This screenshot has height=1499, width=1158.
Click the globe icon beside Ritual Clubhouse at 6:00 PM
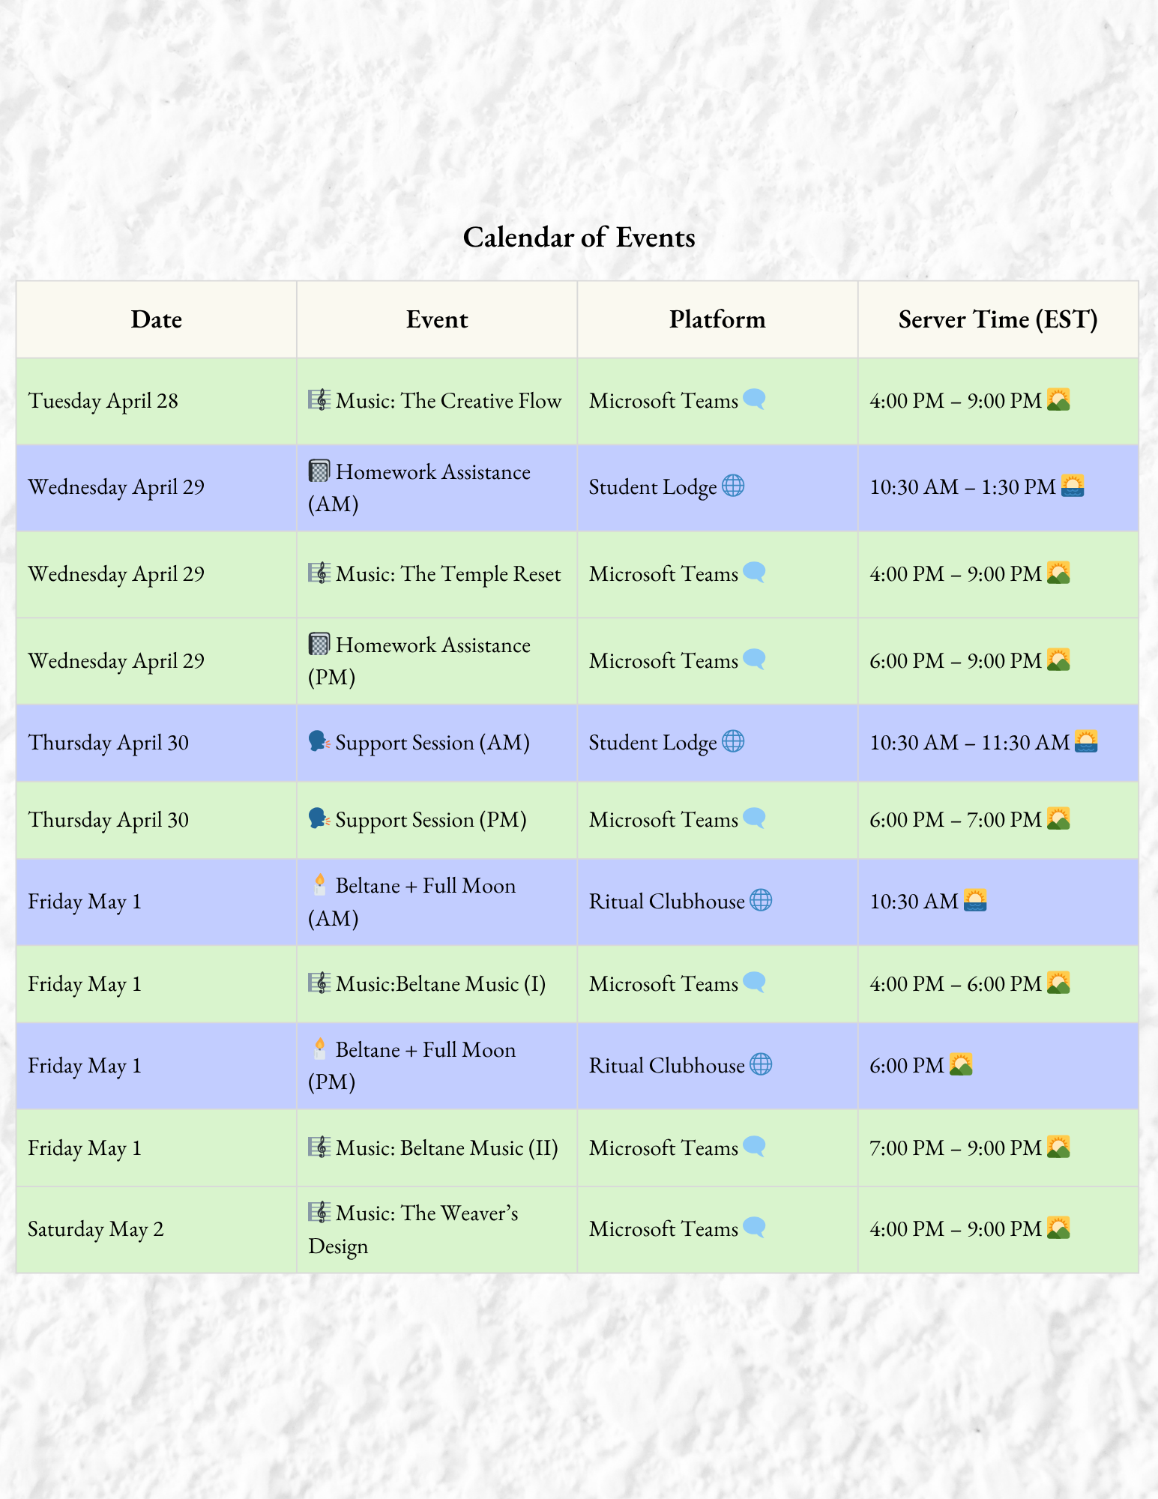761,1064
